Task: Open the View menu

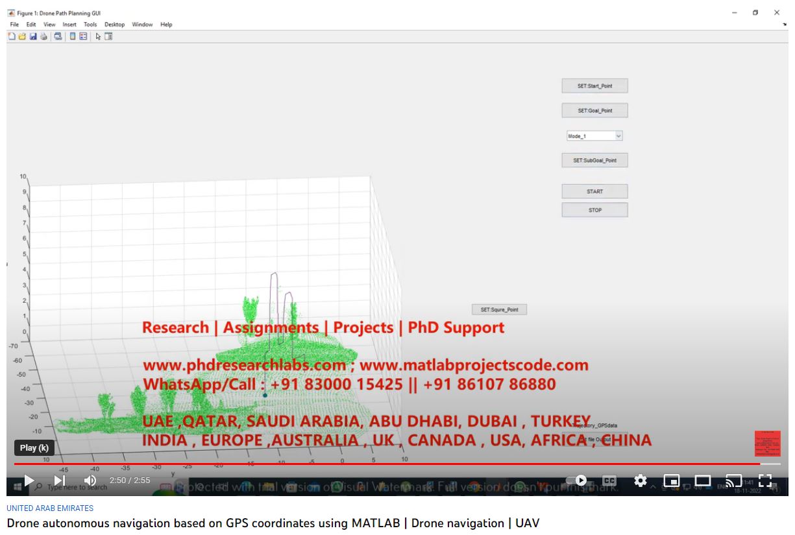Action: pos(49,25)
